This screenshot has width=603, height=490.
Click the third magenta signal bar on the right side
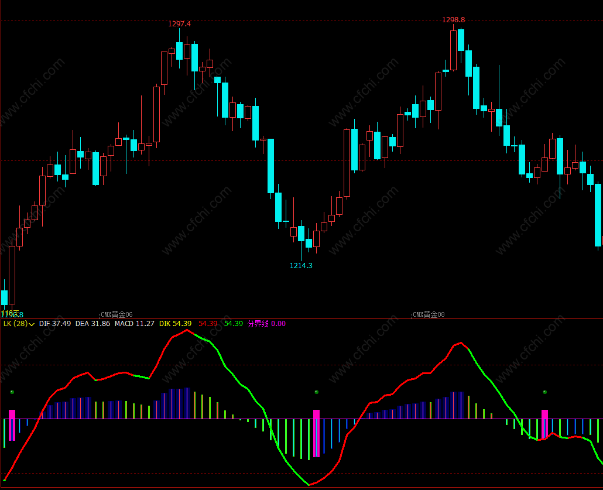pyautogui.click(x=544, y=424)
